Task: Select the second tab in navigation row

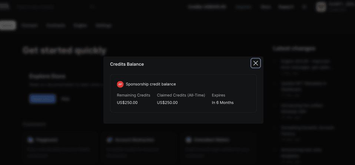Action: tap(29, 25)
